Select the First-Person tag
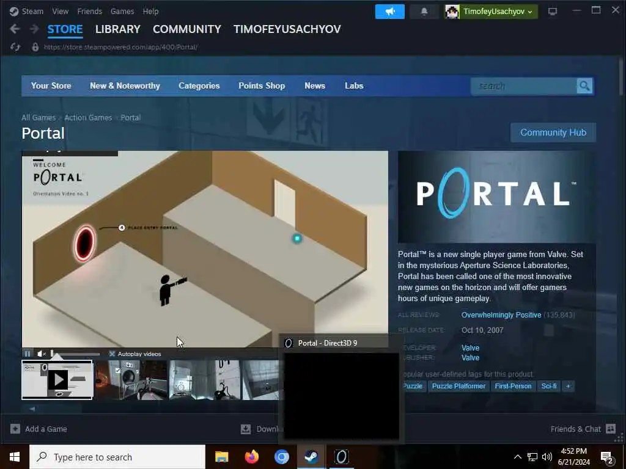This screenshot has height=469, width=626. point(513,386)
